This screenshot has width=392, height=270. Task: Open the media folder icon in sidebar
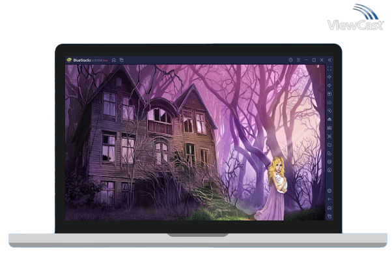329,145
